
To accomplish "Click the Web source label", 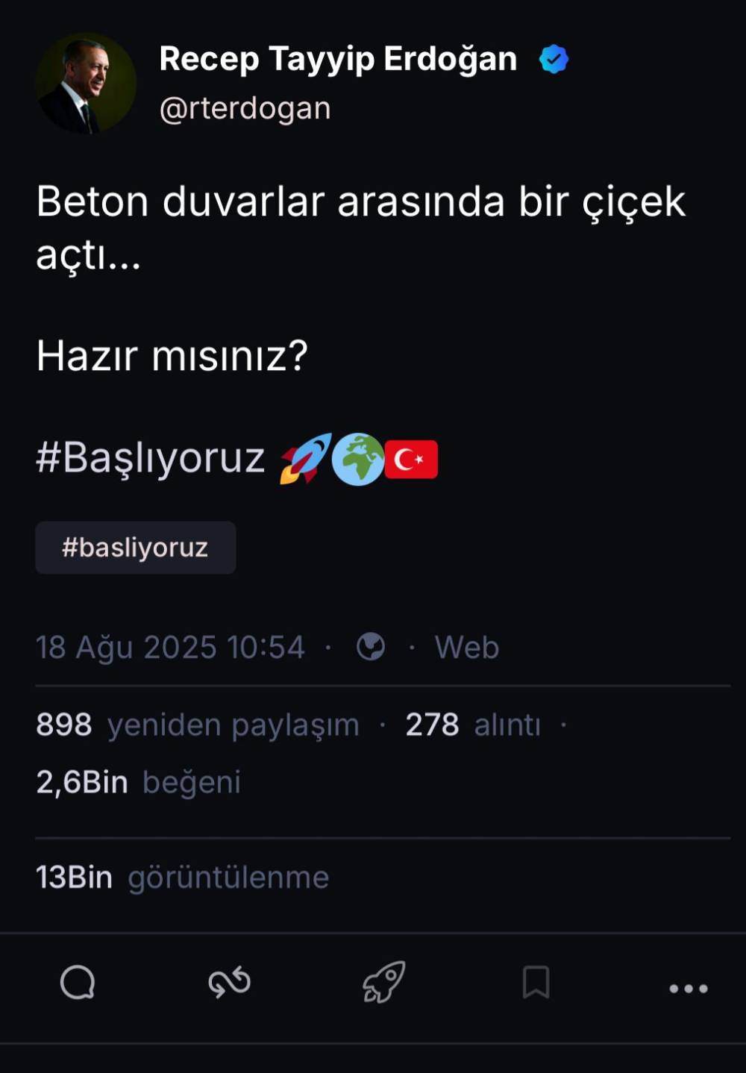I will [x=467, y=647].
